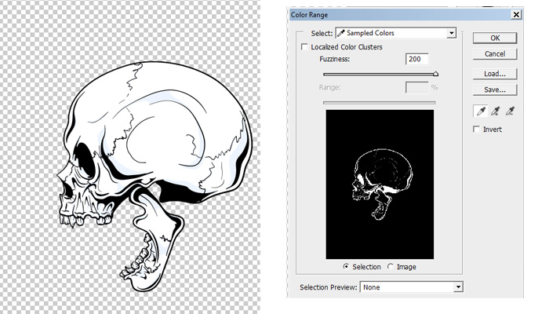Select the Eyedropper sample tool

[481, 111]
